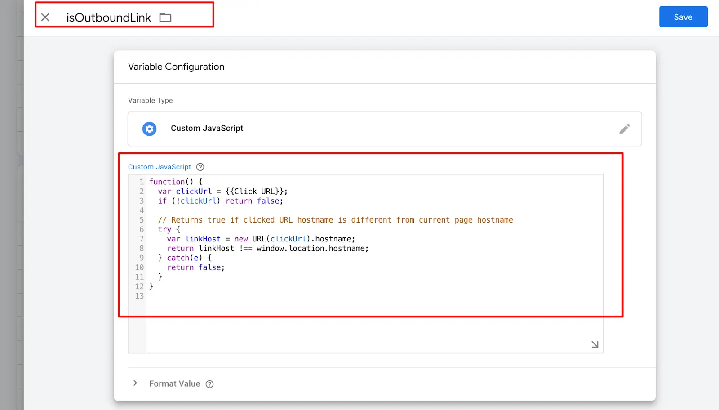Click the Custom JavaScript label above the code

click(x=159, y=167)
